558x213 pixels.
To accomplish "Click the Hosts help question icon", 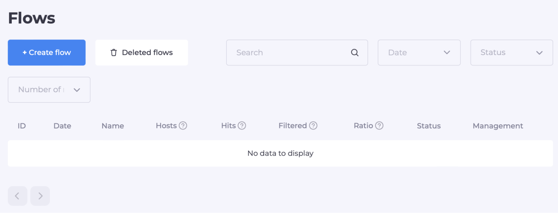I will (x=183, y=126).
